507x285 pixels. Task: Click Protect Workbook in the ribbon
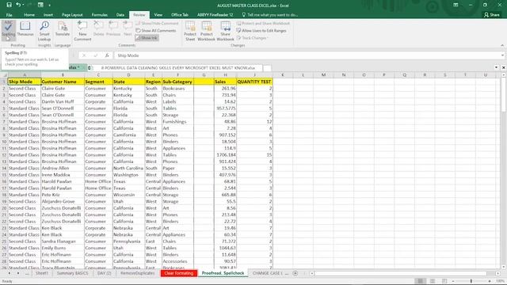click(206, 31)
